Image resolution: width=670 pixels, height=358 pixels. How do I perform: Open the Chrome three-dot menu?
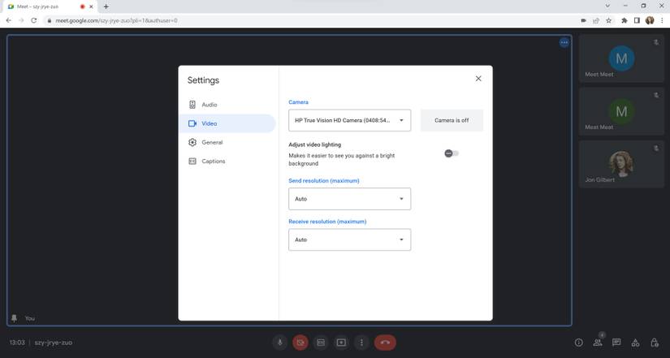[662, 20]
